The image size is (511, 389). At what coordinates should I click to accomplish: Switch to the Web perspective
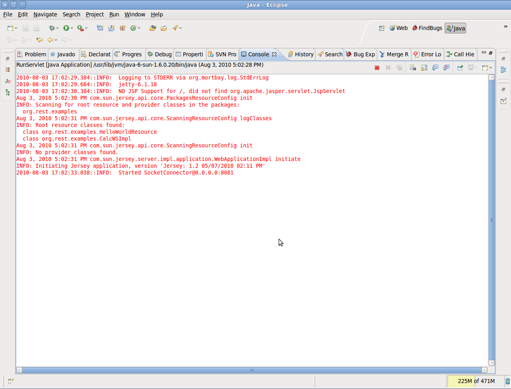399,28
